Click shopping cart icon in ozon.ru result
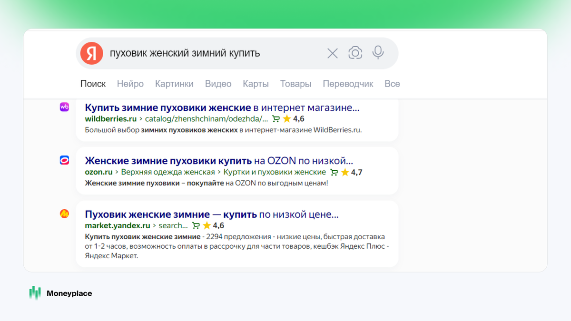 pyautogui.click(x=334, y=172)
